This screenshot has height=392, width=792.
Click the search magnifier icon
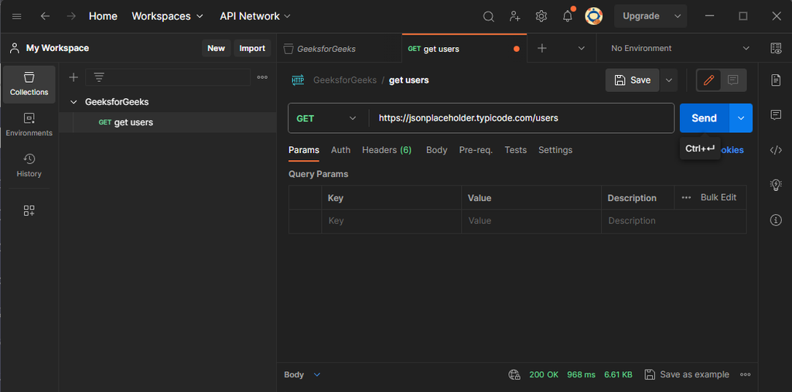point(489,16)
